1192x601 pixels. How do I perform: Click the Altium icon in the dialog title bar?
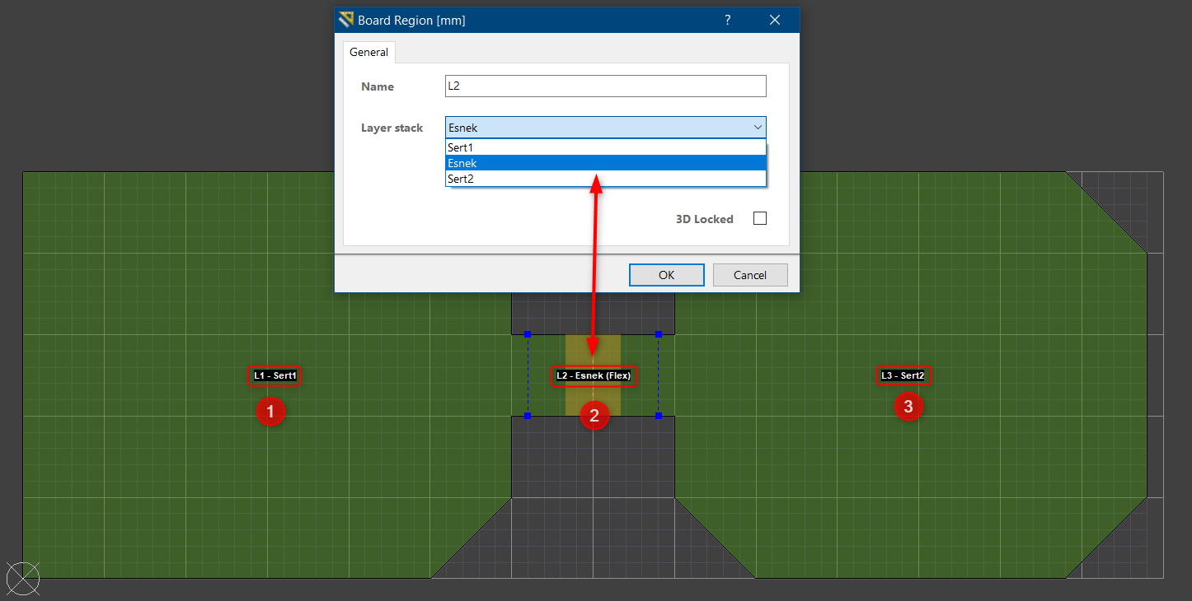coord(344,19)
